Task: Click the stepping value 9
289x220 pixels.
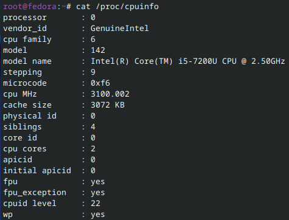Action: 93,72
